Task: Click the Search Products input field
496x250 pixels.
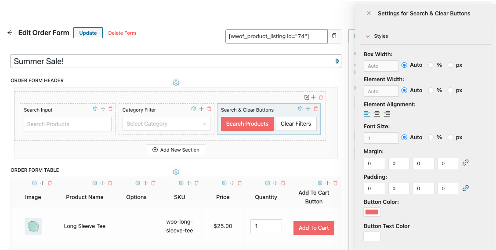Action: (68, 124)
